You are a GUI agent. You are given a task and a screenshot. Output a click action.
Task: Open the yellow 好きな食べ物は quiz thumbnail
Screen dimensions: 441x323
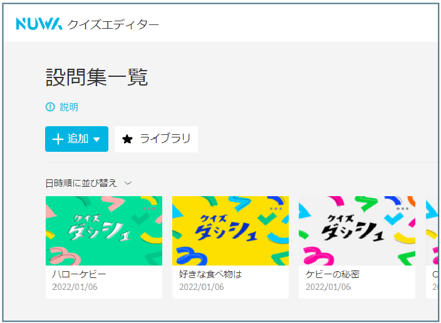tap(231, 231)
